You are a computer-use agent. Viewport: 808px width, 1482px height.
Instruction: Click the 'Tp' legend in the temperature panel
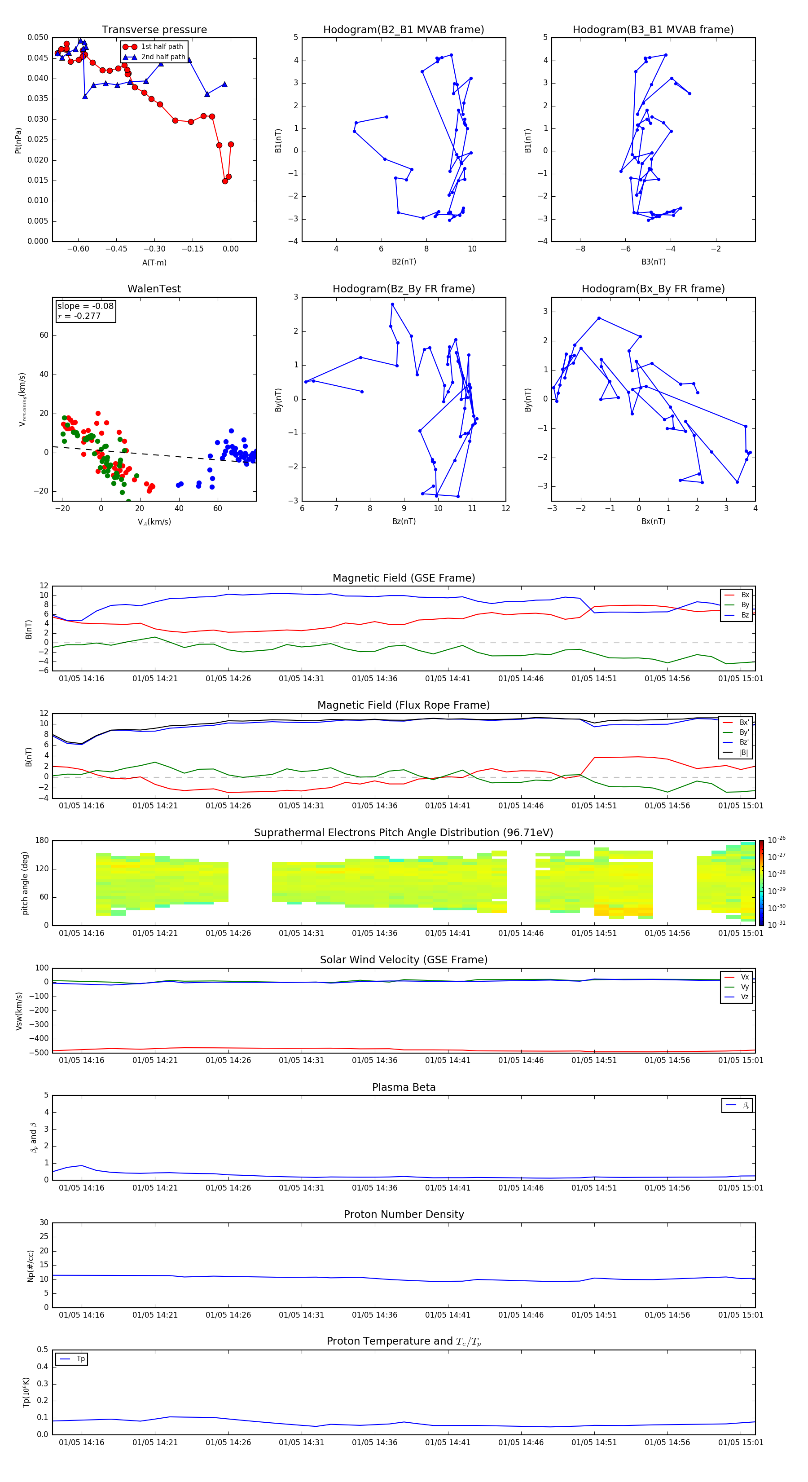(x=72, y=1359)
